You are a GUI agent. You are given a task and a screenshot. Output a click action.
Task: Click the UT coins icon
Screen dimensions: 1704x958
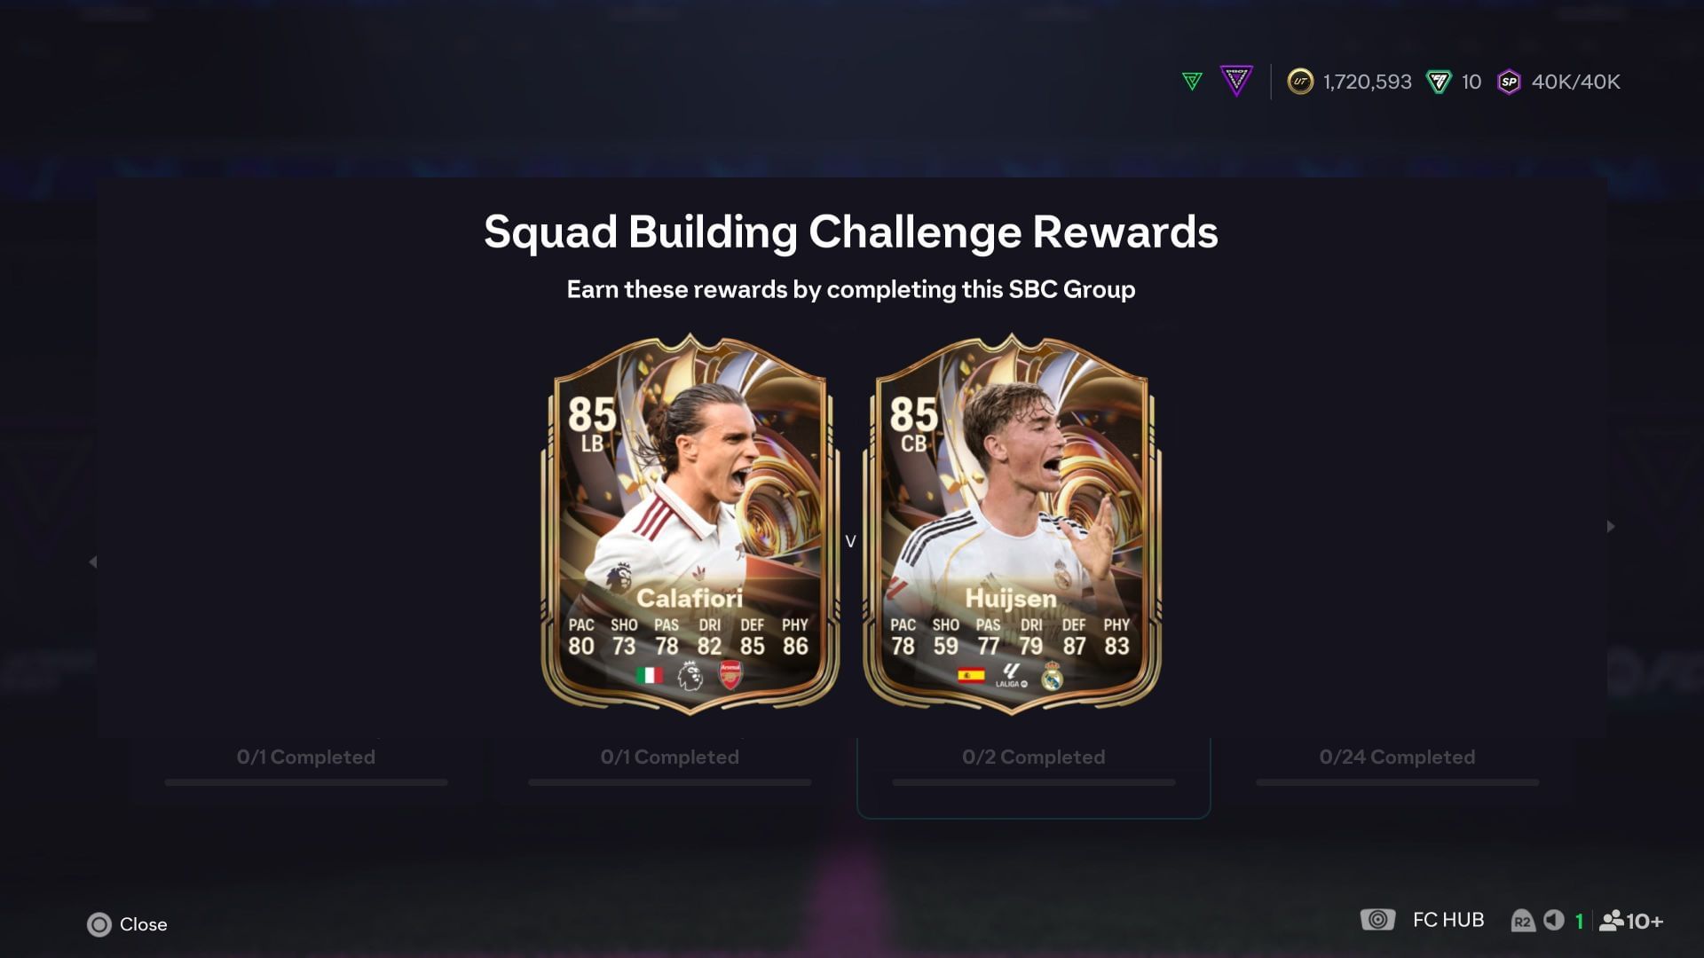pyautogui.click(x=1300, y=82)
